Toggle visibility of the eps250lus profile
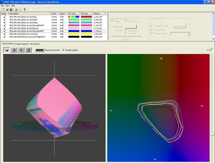215x163 pixels. (5, 20)
